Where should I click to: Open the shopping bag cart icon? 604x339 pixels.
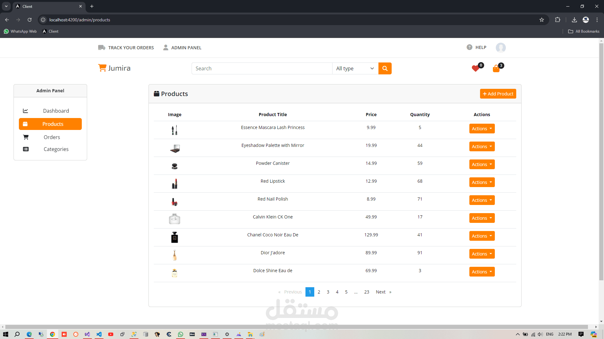click(496, 69)
